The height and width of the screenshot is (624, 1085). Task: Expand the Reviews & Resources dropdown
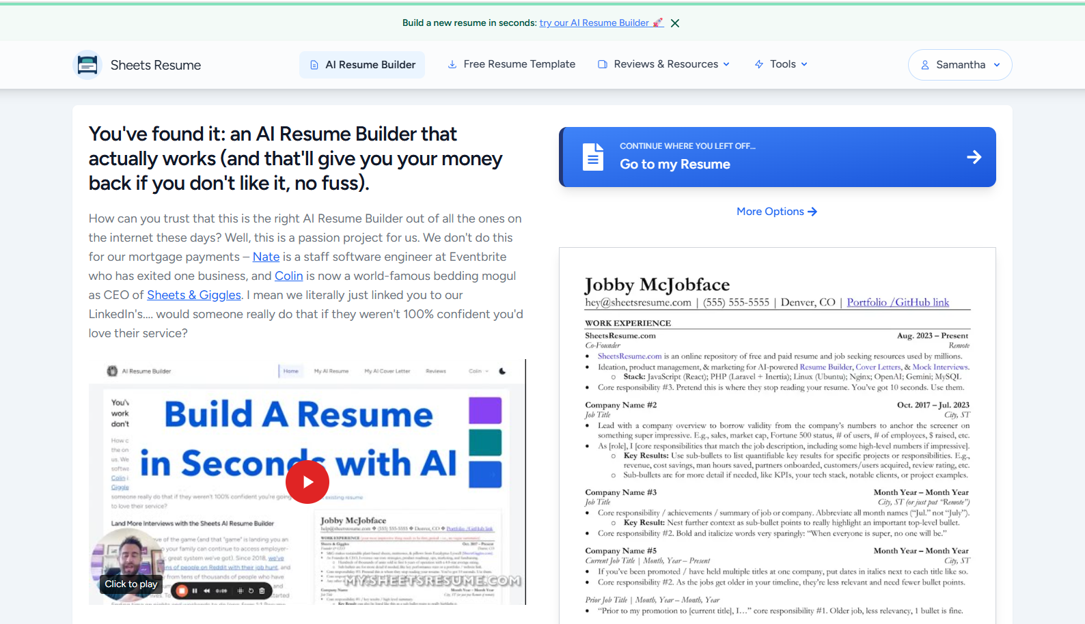coord(663,64)
